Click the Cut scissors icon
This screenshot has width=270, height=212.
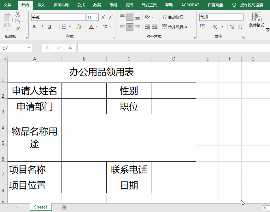pyautogui.click(x=18, y=14)
